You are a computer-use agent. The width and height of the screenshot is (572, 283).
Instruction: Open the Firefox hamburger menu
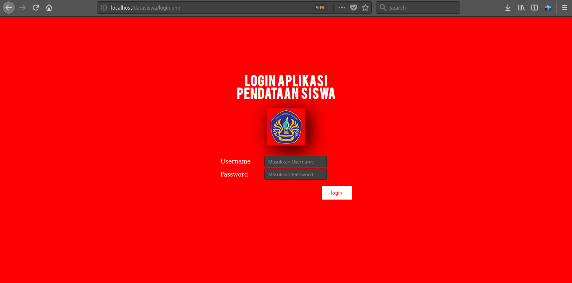[564, 7]
